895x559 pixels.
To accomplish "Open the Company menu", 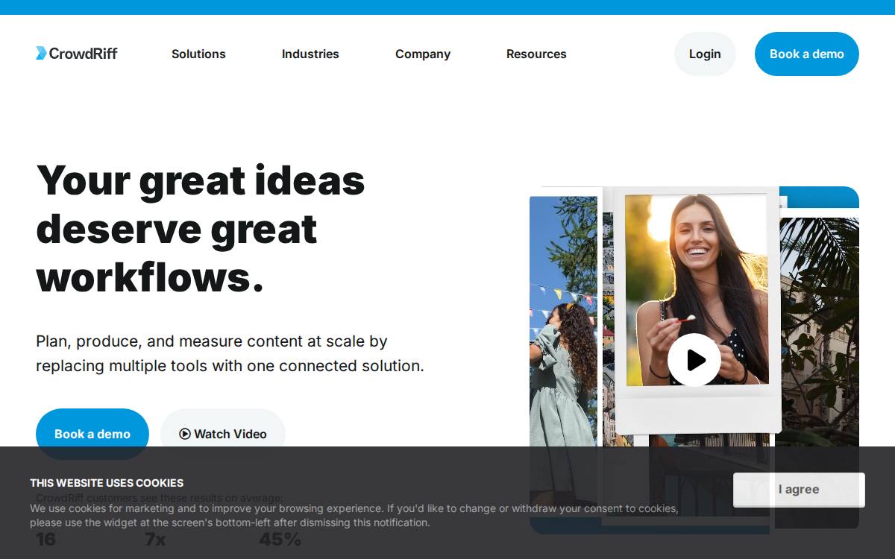I will click(x=423, y=54).
